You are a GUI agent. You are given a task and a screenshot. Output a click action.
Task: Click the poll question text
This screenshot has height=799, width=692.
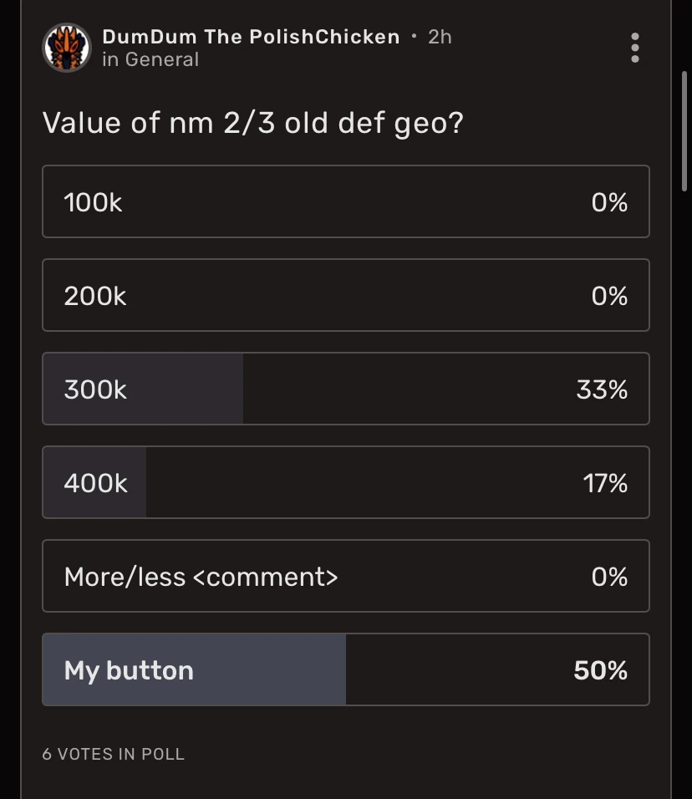coord(252,123)
